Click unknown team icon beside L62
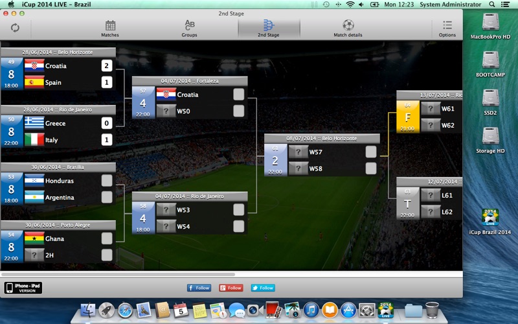The width and height of the screenshot is (518, 324). click(431, 212)
